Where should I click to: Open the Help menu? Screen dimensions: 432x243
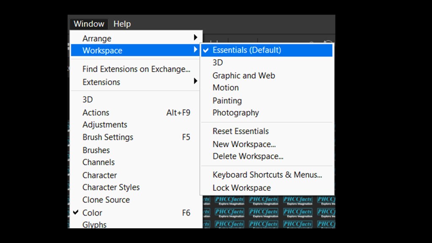click(122, 24)
